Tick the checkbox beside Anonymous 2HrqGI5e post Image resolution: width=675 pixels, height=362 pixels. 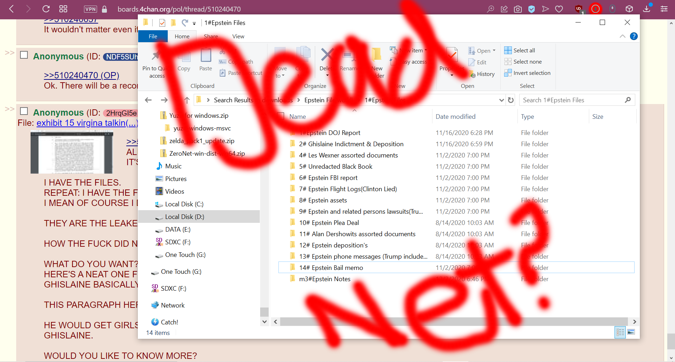pos(24,111)
